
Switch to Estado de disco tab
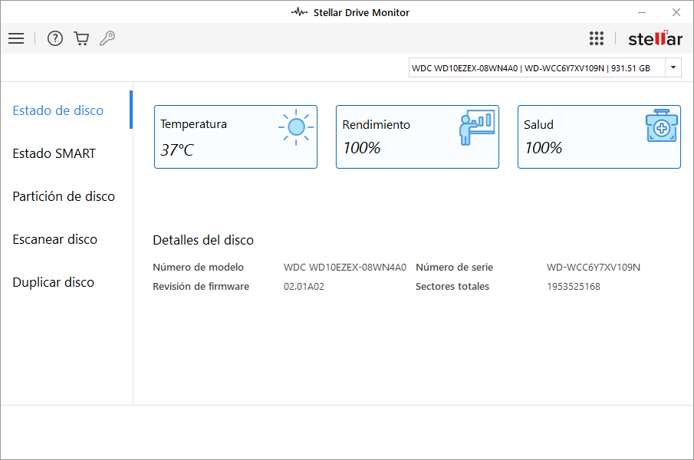click(58, 110)
